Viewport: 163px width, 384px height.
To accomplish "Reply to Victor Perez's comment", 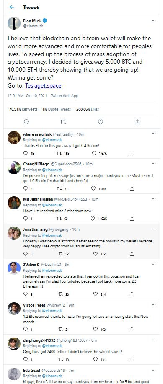I will [x=25, y=329].
